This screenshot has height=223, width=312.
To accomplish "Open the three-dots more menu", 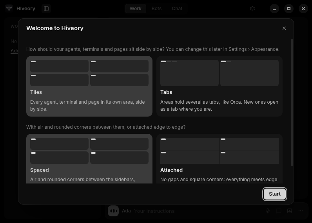I will [301, 211].
